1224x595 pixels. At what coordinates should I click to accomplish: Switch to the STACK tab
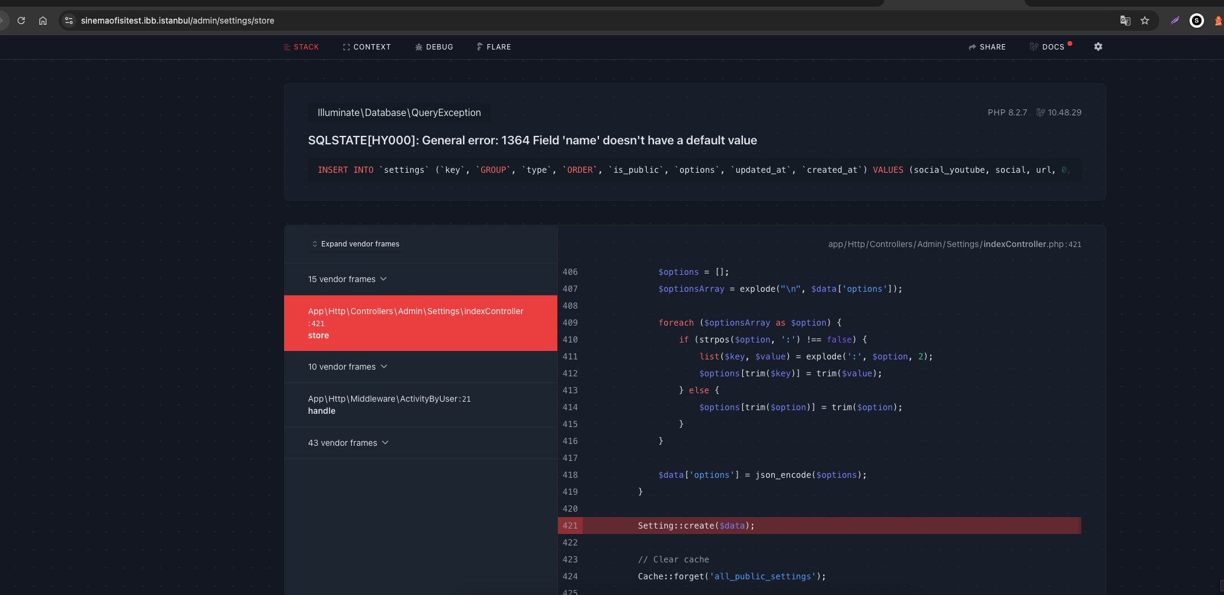coord(301,47)
